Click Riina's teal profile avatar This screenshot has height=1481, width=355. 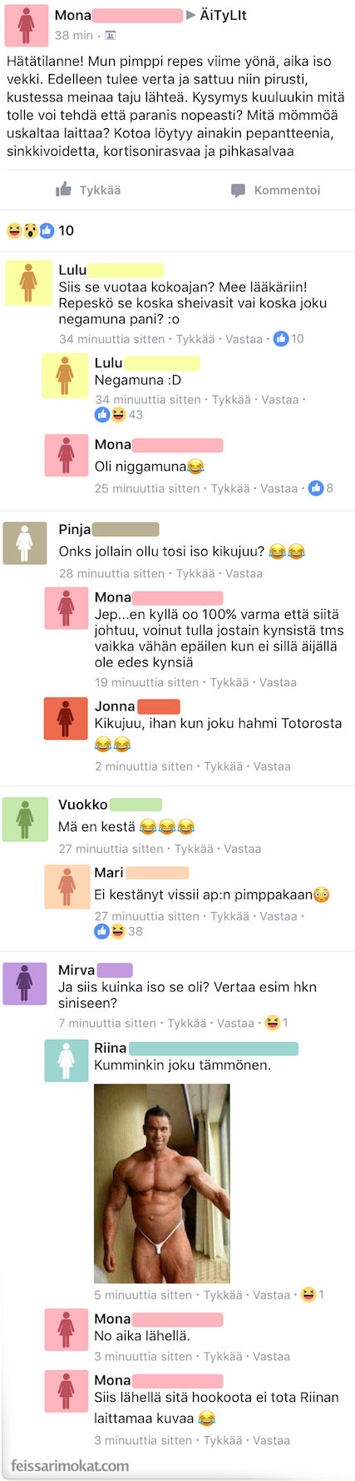tap(66, 1060)
